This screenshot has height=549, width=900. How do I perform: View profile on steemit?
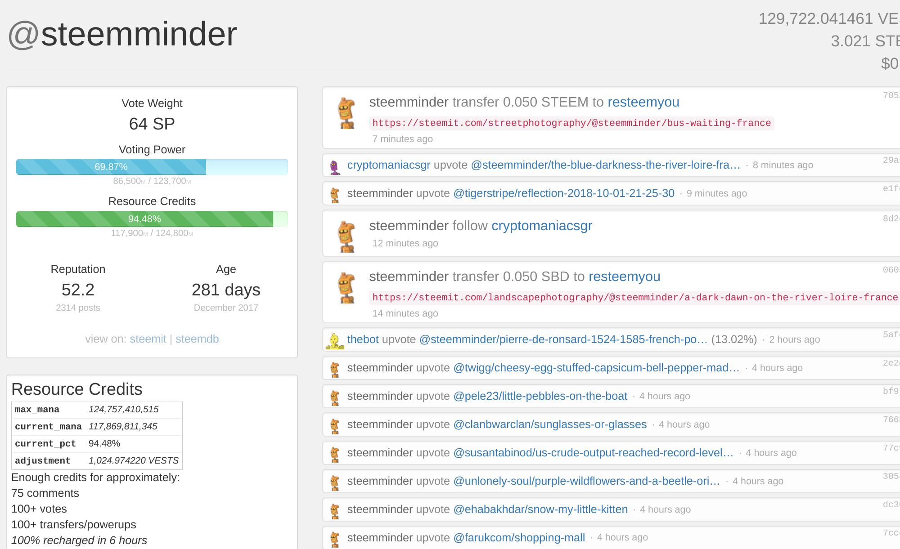[x=148, y=339]
